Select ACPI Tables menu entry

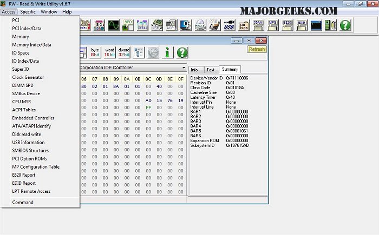point(40,110)
